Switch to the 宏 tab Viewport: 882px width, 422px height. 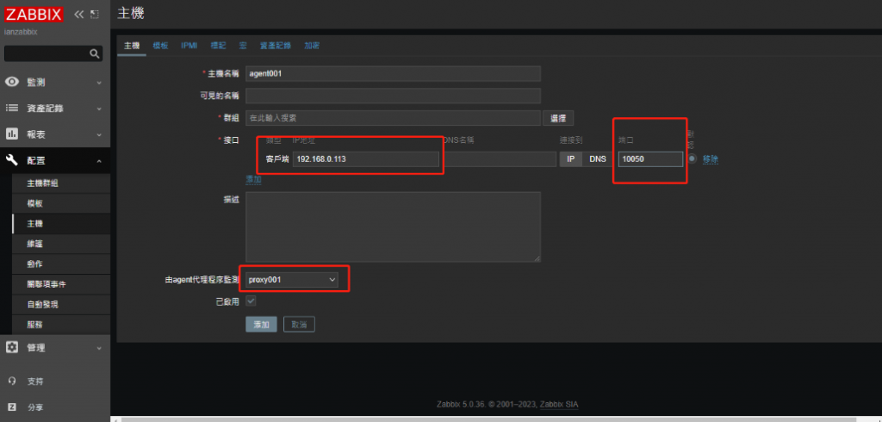(243, 46)
